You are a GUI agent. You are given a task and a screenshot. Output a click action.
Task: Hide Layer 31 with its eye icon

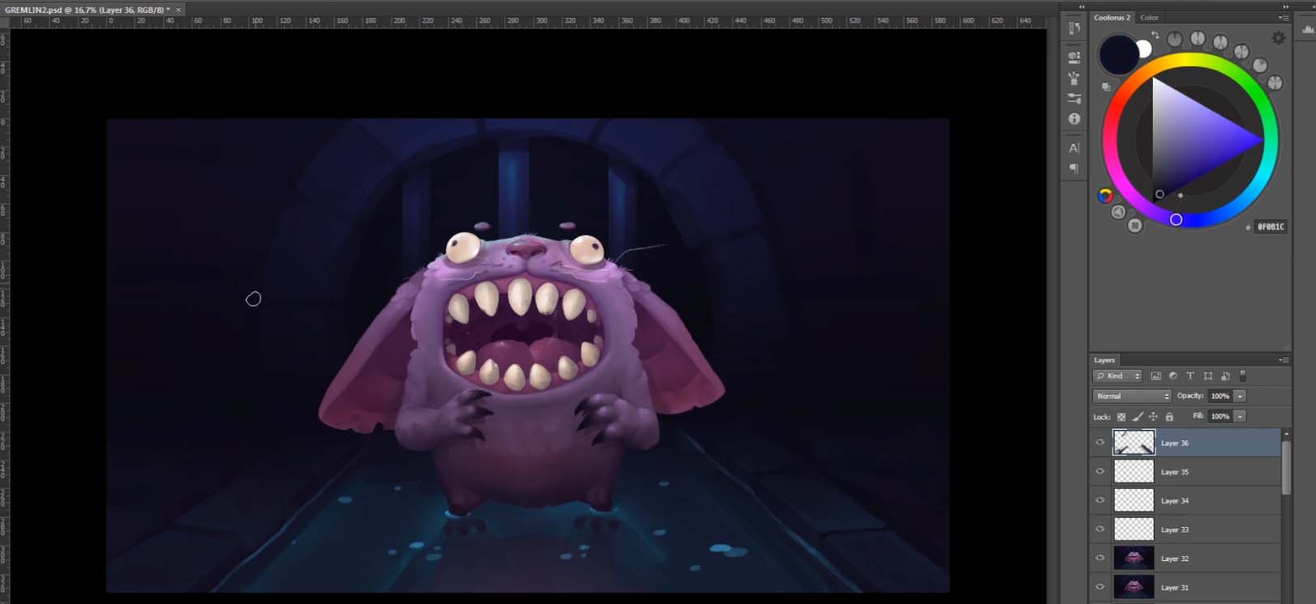[1100, 587]
